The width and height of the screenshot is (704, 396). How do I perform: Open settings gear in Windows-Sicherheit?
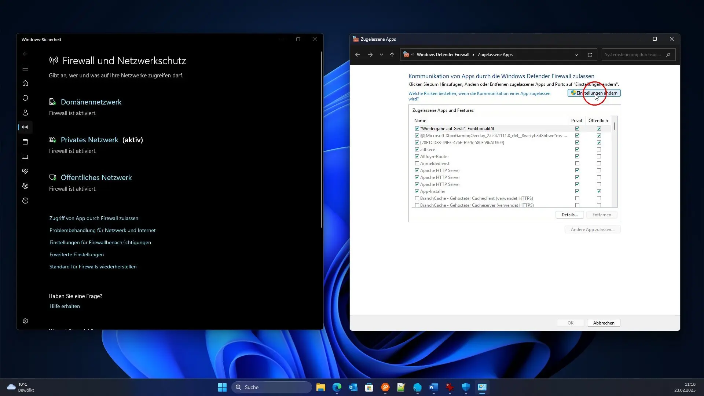(x=25, y=321)
